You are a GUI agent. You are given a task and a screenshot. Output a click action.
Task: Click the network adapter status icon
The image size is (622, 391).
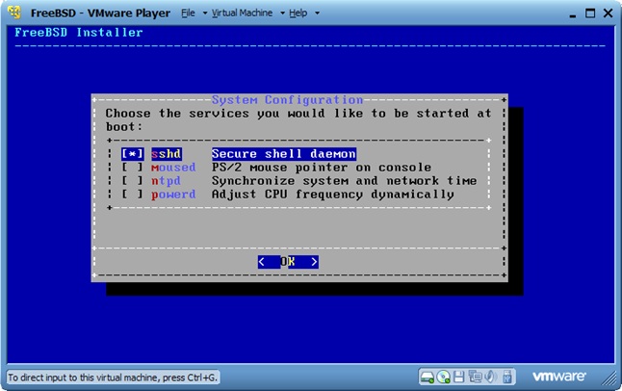click(474, 376)
